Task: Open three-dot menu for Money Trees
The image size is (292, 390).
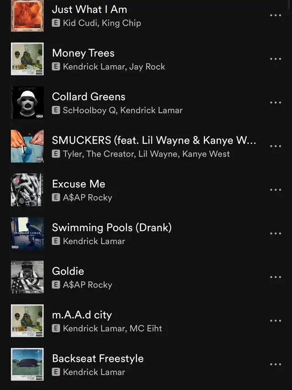Action: pos(275,59)
